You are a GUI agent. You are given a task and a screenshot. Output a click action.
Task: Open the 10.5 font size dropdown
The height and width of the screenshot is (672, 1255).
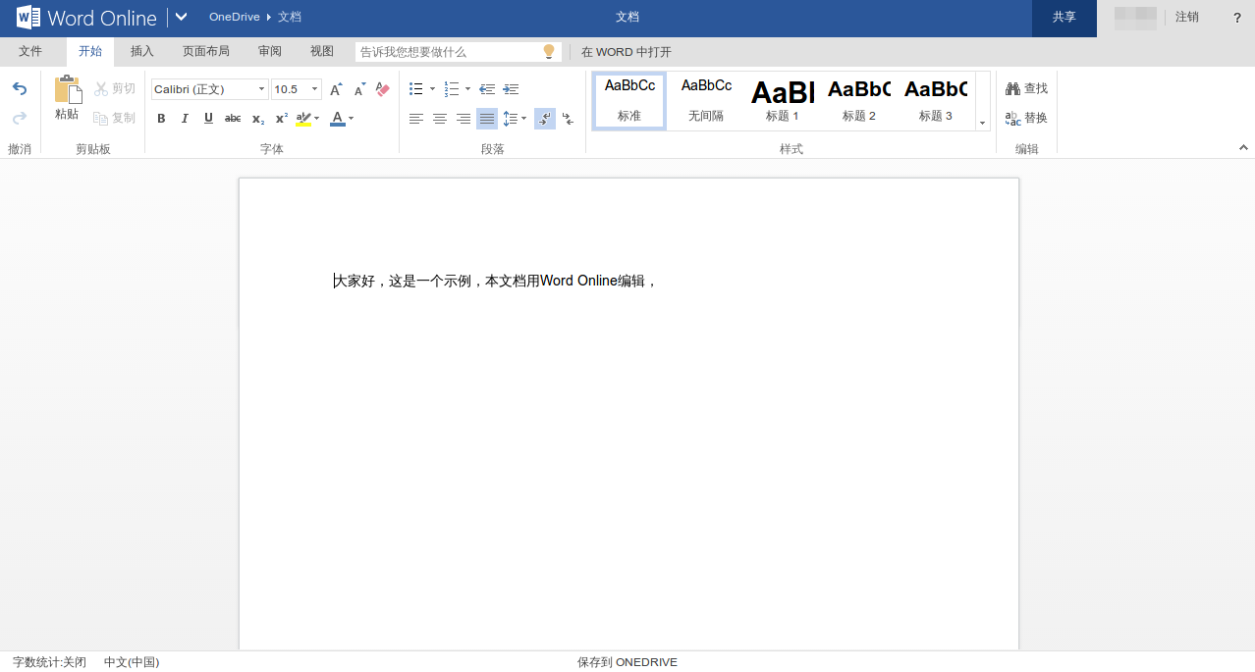click(297, 89)
